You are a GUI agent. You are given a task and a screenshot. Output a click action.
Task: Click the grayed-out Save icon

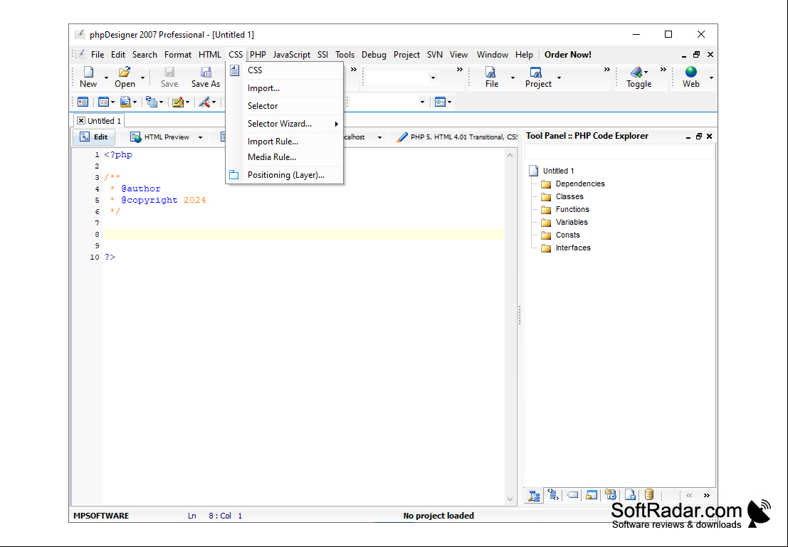point(169,72)
